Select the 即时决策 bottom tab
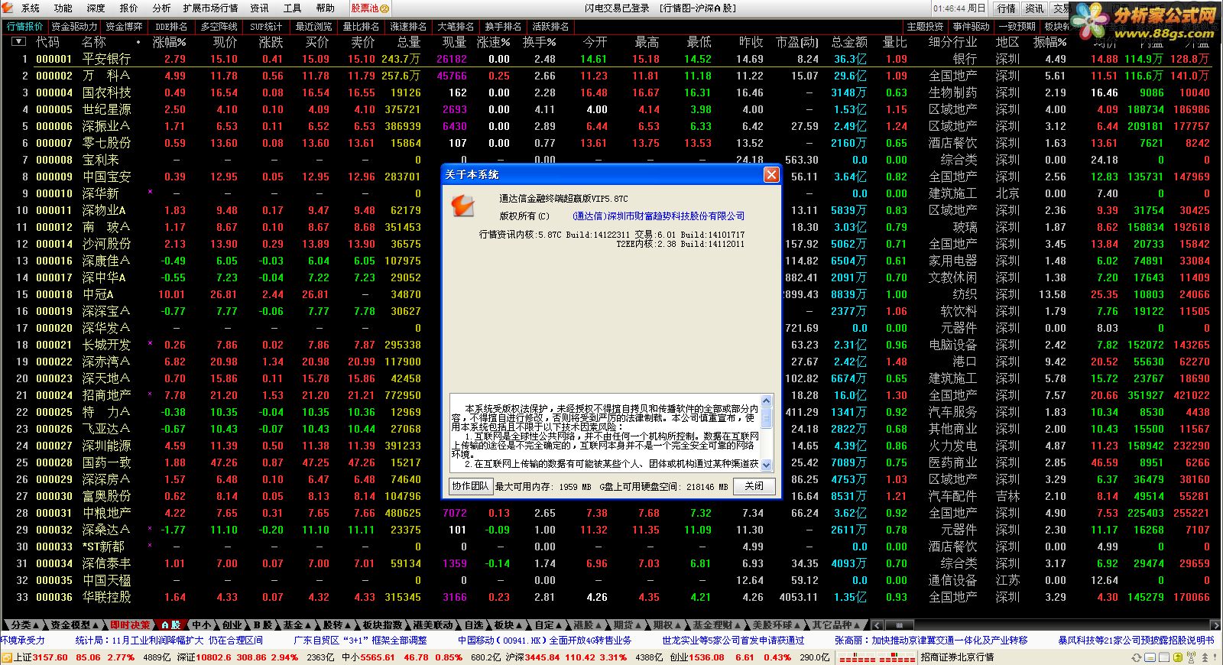1223x665 pixels. (130, 624)
